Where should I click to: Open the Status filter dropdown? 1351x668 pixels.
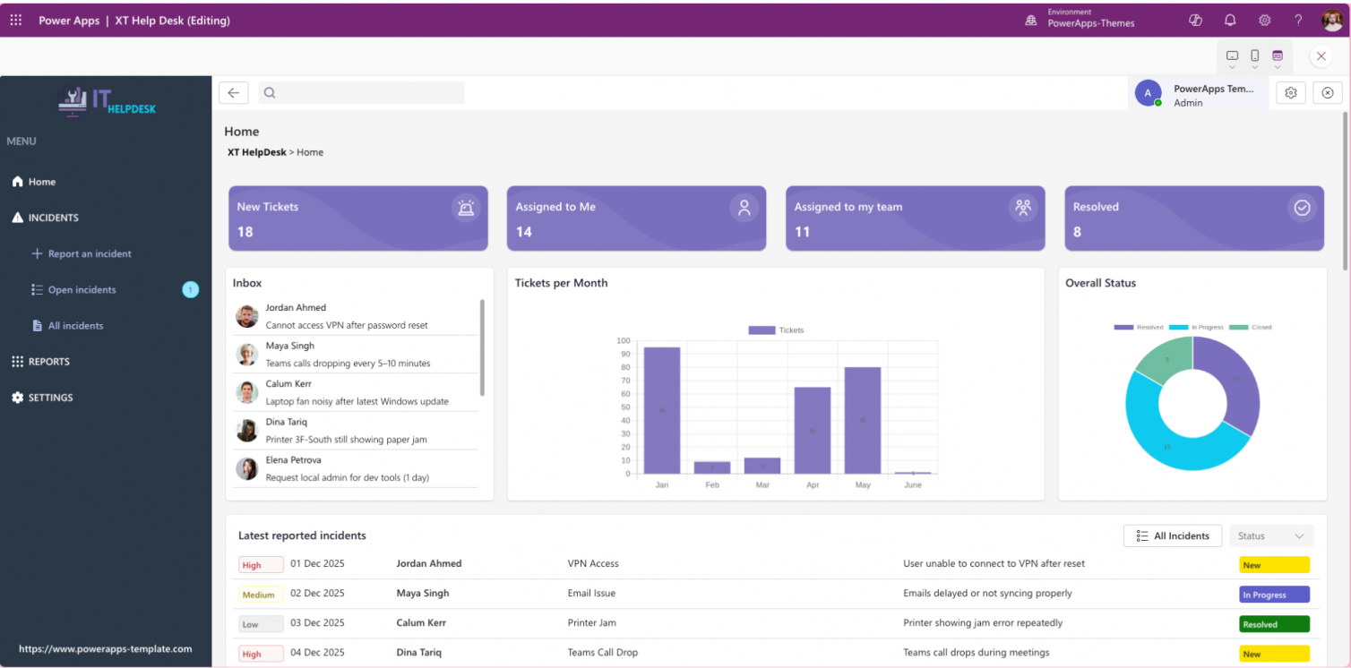pos(1271,535)
